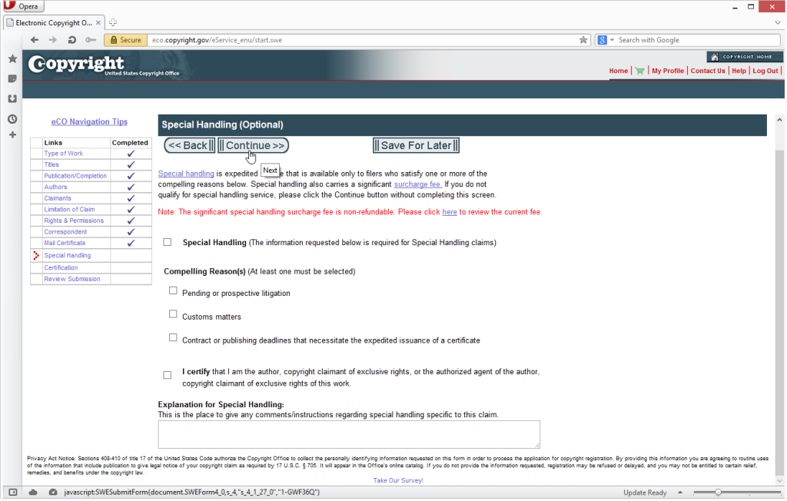Click the Opera Turbo status bar icon
This screenshot has height=501, width=787.
coord(53,493)
